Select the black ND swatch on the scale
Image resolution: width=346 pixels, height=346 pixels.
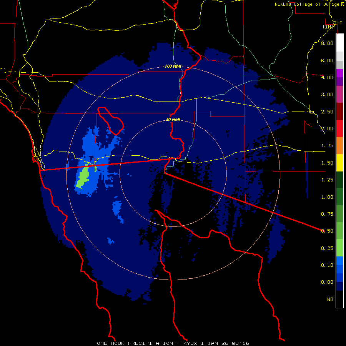coord(339,299)
